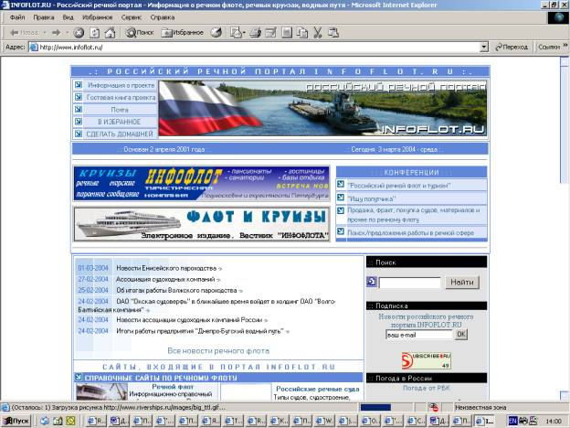
Task: Open conference Российский речной флот и туризм
Action: point(399,186)
